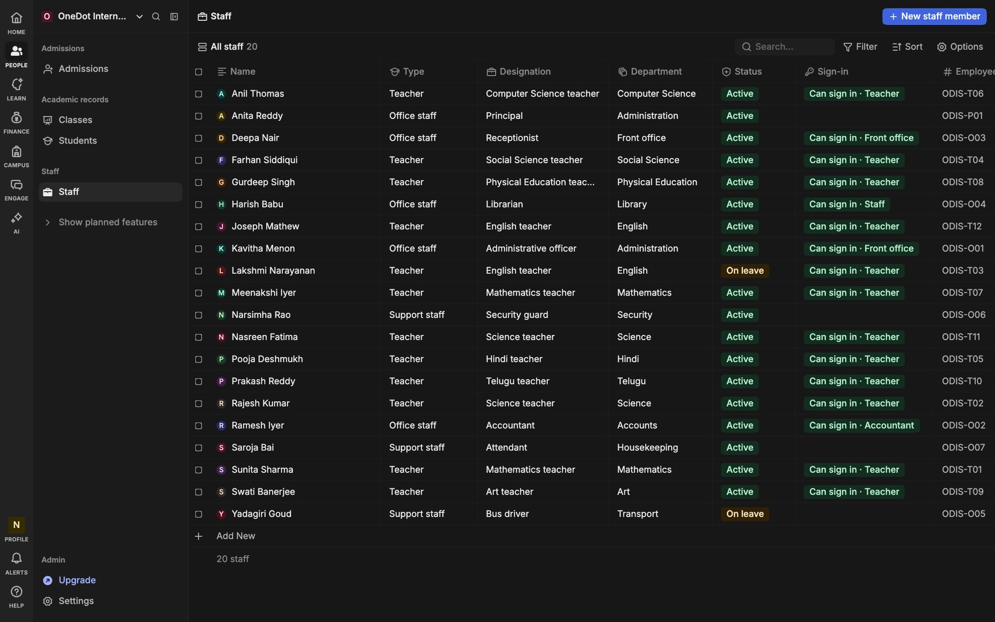Click the Department column header

coord(650,72)
